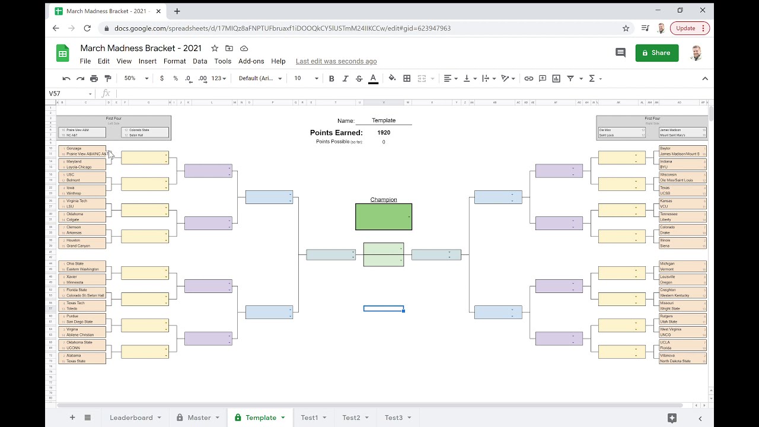Image resolution: width=759 pixels, height=427 pixels.
Task: Open the Borders tool
Action: pyautogui.click(x=407, y=78)
